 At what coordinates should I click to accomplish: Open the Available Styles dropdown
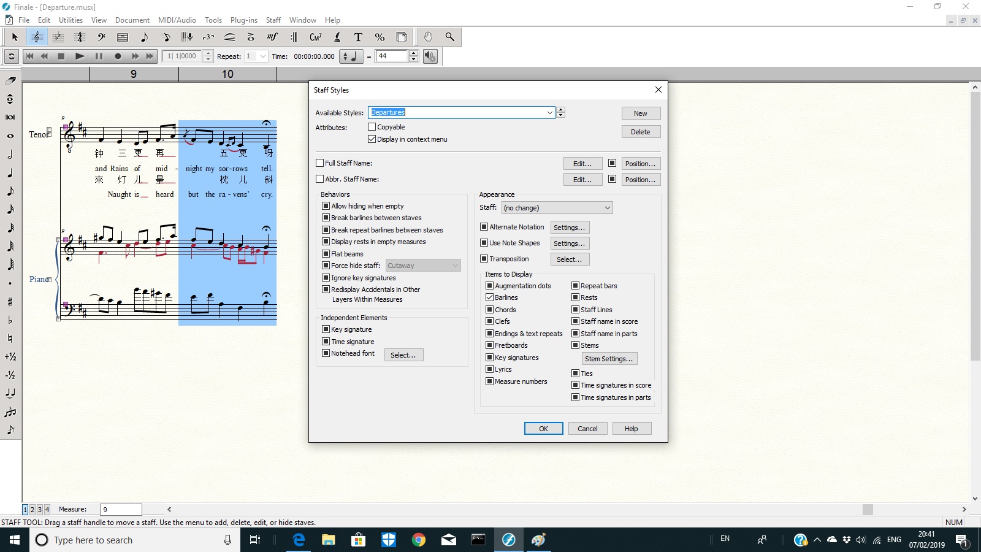coord(549,113)
